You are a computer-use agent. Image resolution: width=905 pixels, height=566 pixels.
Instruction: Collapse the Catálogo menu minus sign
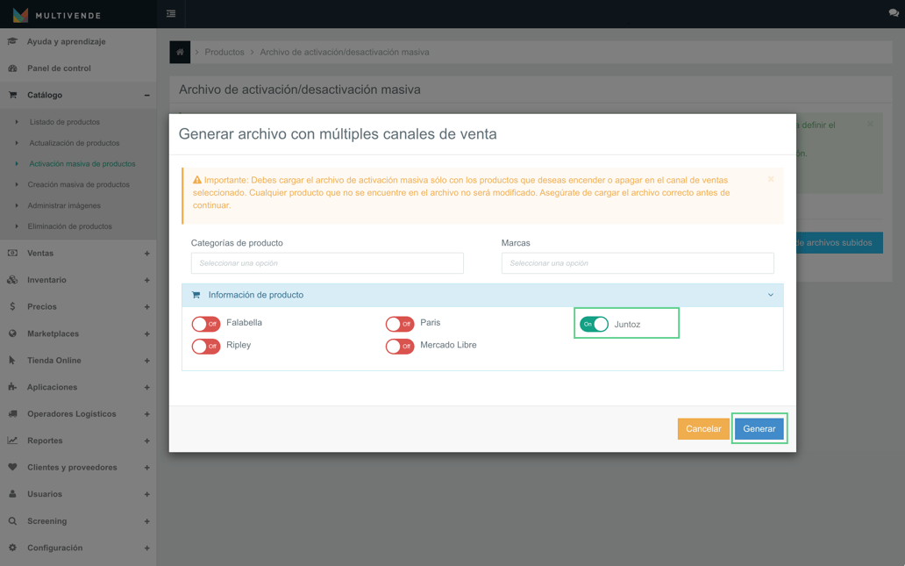(x=146, y=96)
